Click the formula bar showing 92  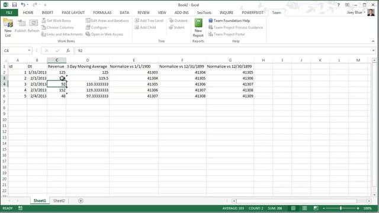(223, 50)
